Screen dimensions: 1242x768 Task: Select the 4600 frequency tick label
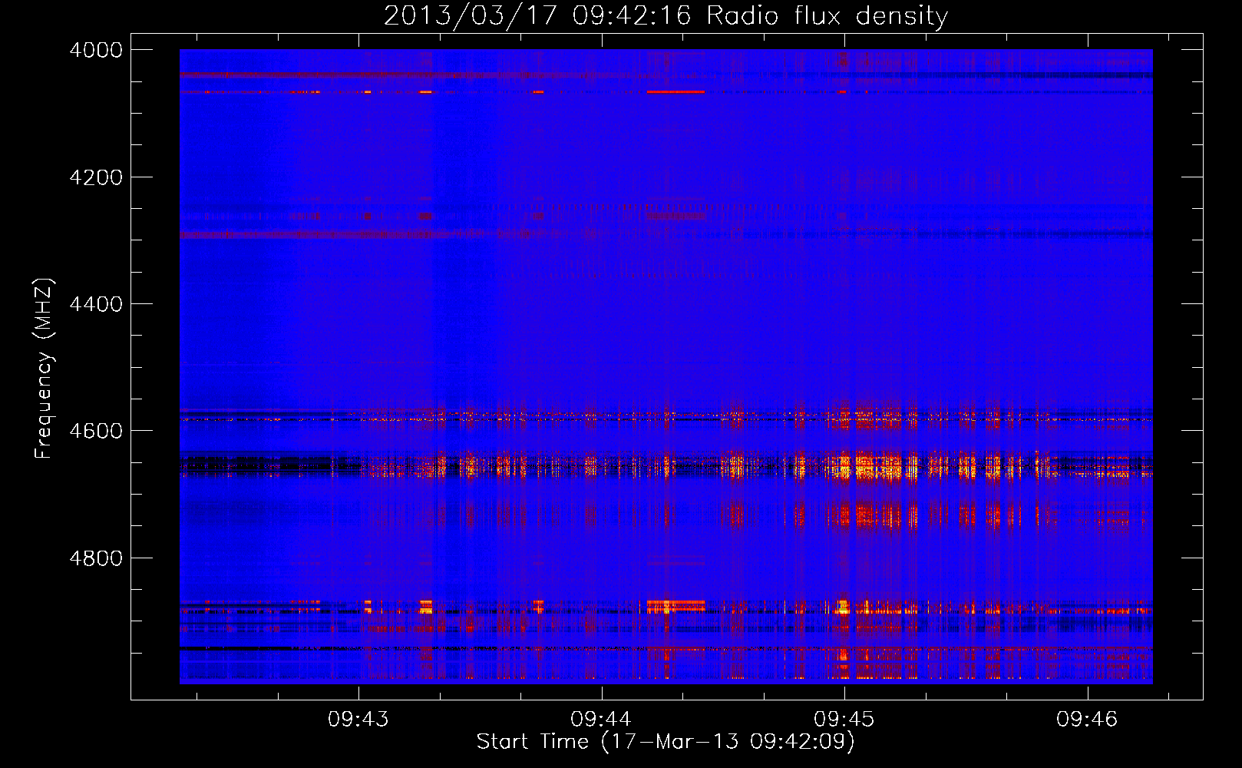click(96, 431)
